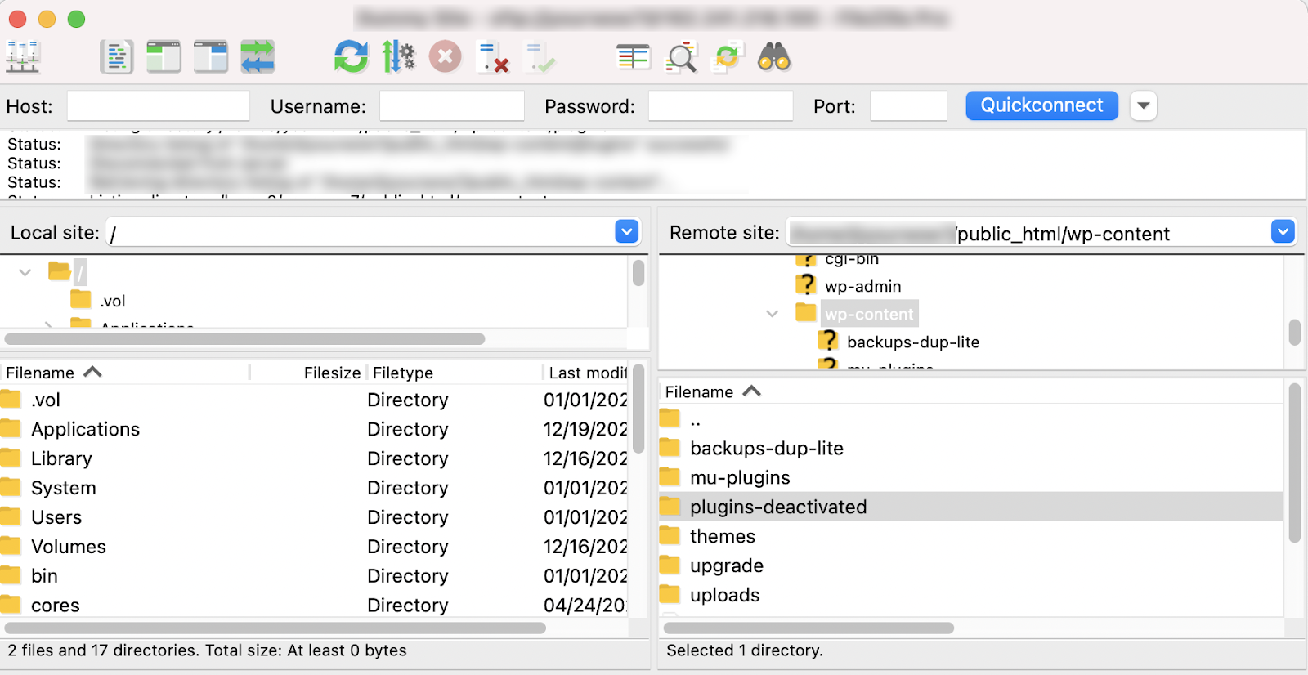Select upgrade folder in remote list

[x=971, y=565]
